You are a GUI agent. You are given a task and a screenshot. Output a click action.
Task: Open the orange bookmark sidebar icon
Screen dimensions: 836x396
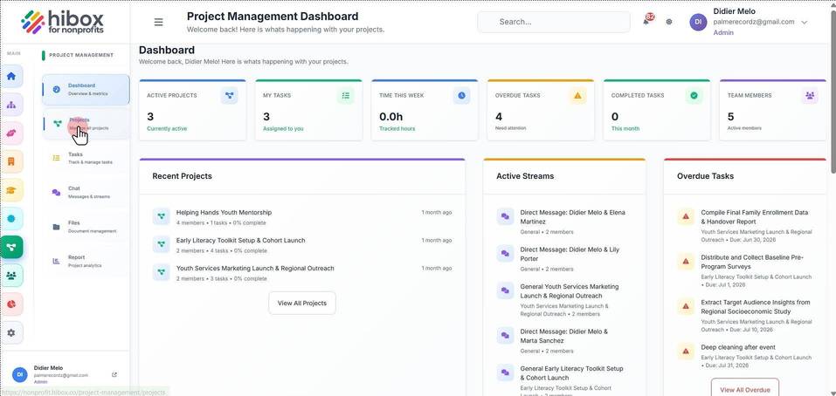[11, 162]
